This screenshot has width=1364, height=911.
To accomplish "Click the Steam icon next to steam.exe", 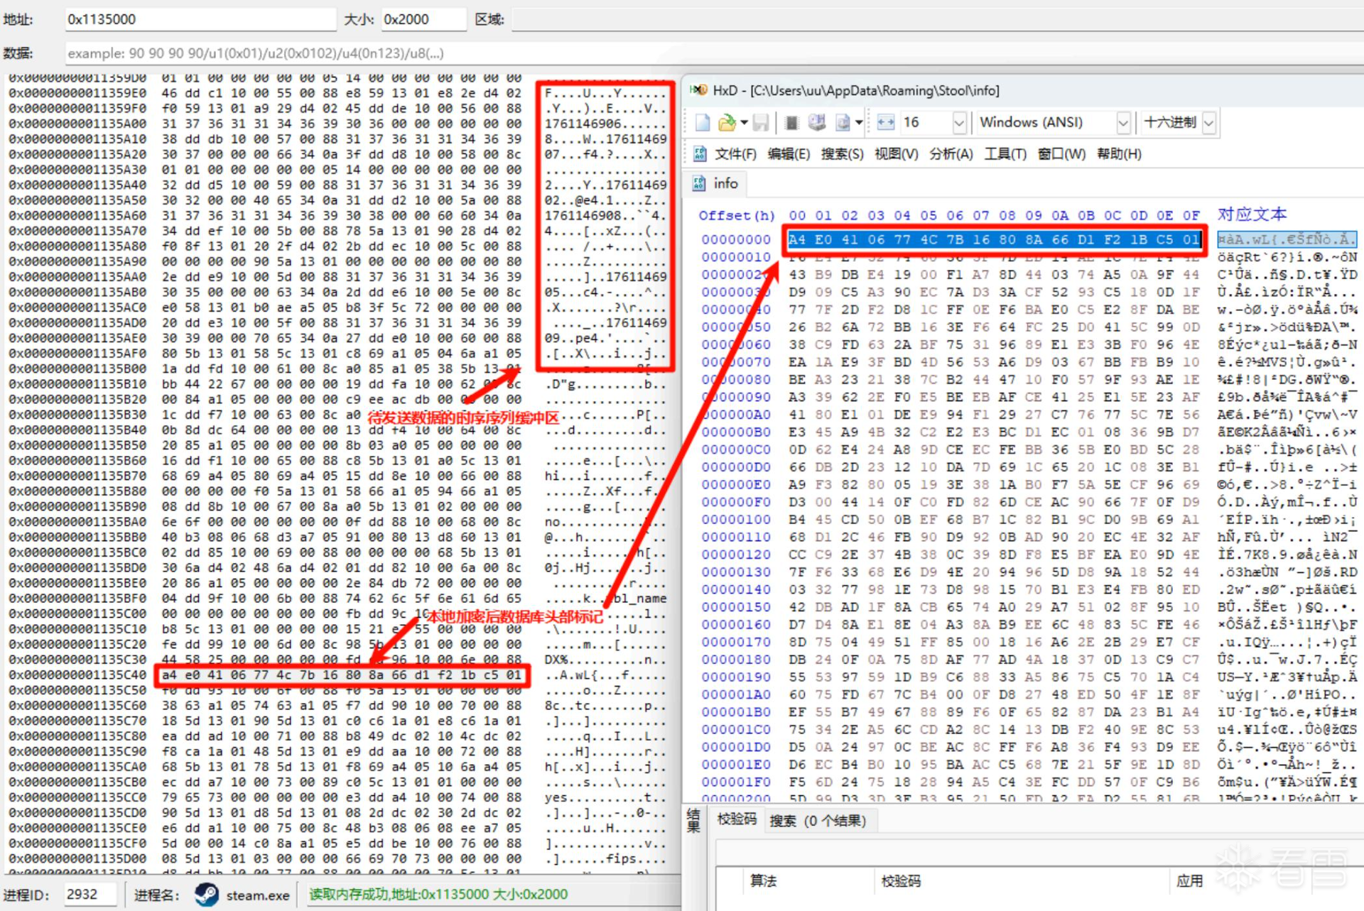I will (x=207, y=895).
